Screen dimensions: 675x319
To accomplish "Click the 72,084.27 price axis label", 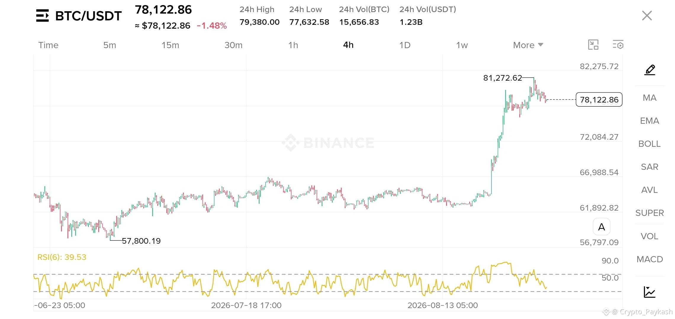I will (599, 137).
